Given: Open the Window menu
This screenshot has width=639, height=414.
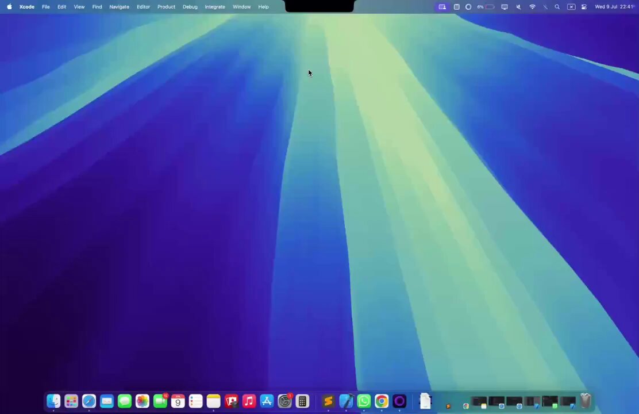Looking at the screenshot, I should [x=242, y=6].
